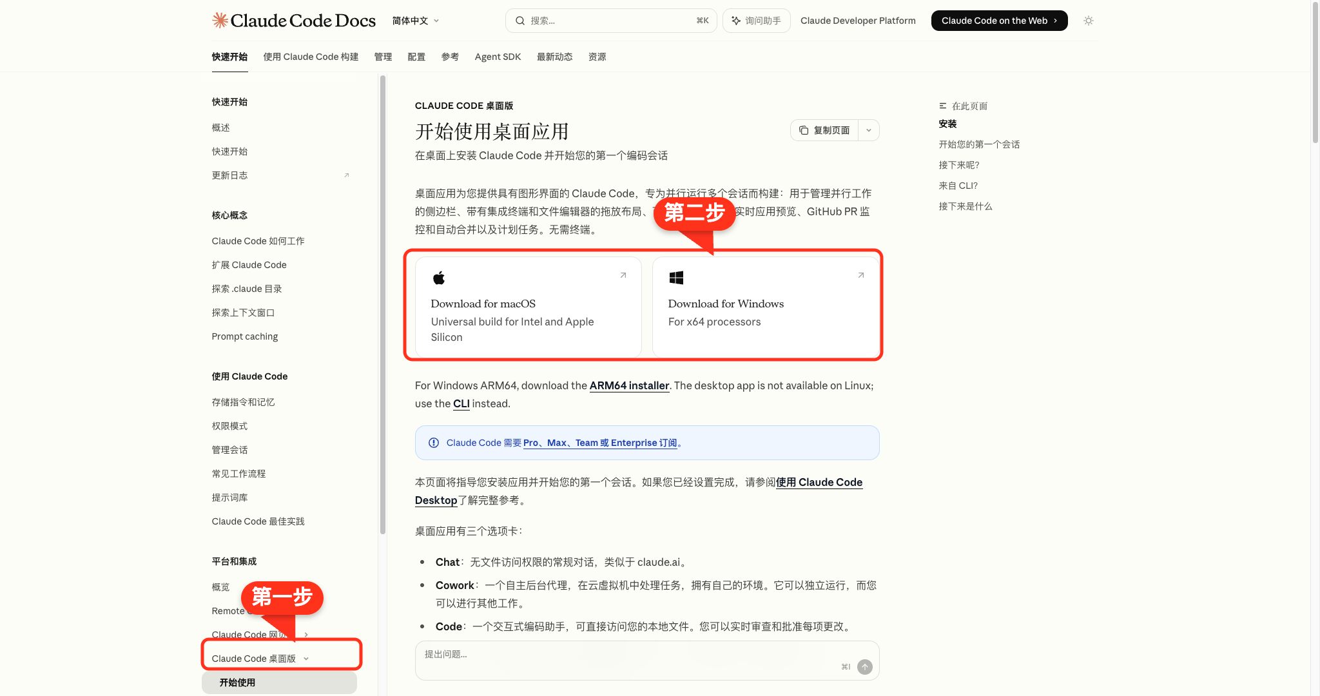Open the Agent SDK tab
Viewport: 1320px width, 696px height.
[x=498, y=57]
